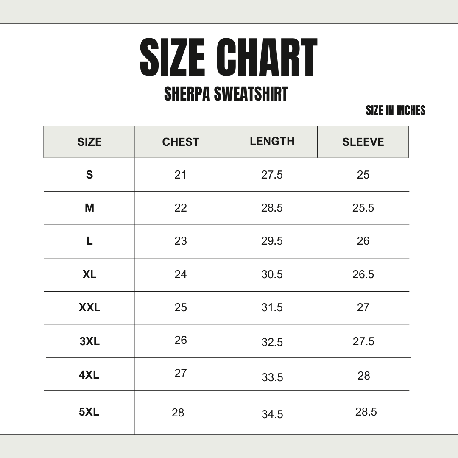Pick the XL size row label

(x=89, y=274)
